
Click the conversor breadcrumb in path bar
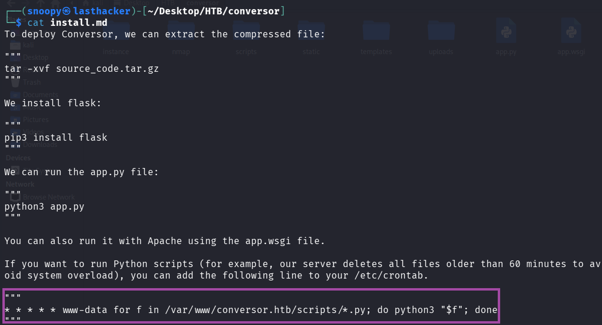coord(203,3)
